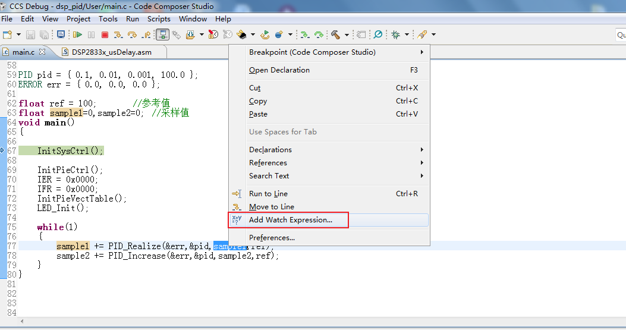The height and width of the screenshot is (330, 626).
Task: Click the Save All icon
Action: [45, 34]
